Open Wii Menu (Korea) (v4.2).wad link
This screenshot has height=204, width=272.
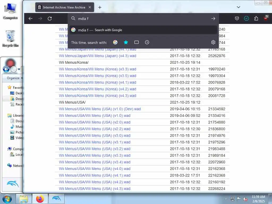[97, 89]
